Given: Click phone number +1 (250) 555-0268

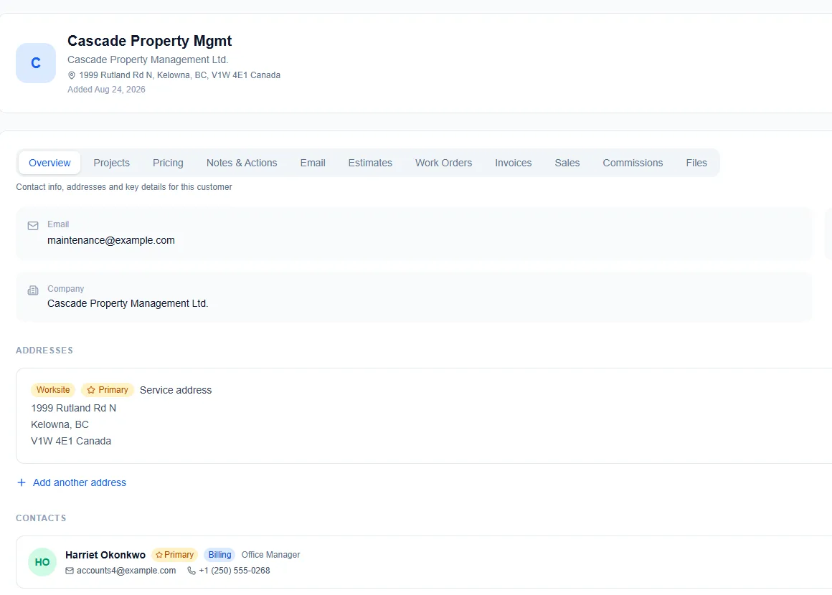Looking at the screenshot, I should click(235, 571).
